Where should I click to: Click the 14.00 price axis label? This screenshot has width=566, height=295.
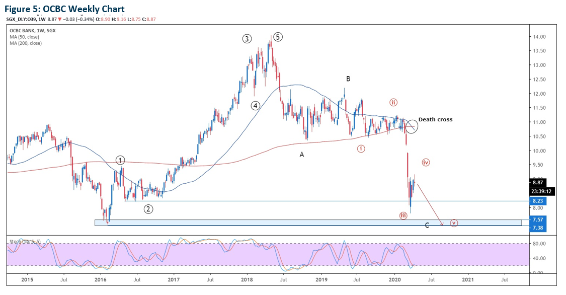click(x=539, y=37)
